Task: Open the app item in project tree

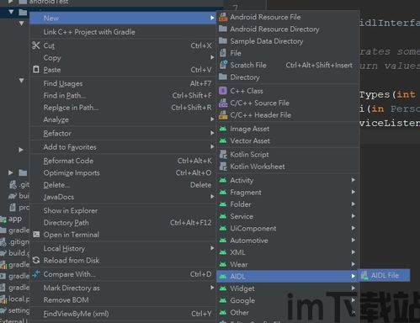Action: point(15,219)
